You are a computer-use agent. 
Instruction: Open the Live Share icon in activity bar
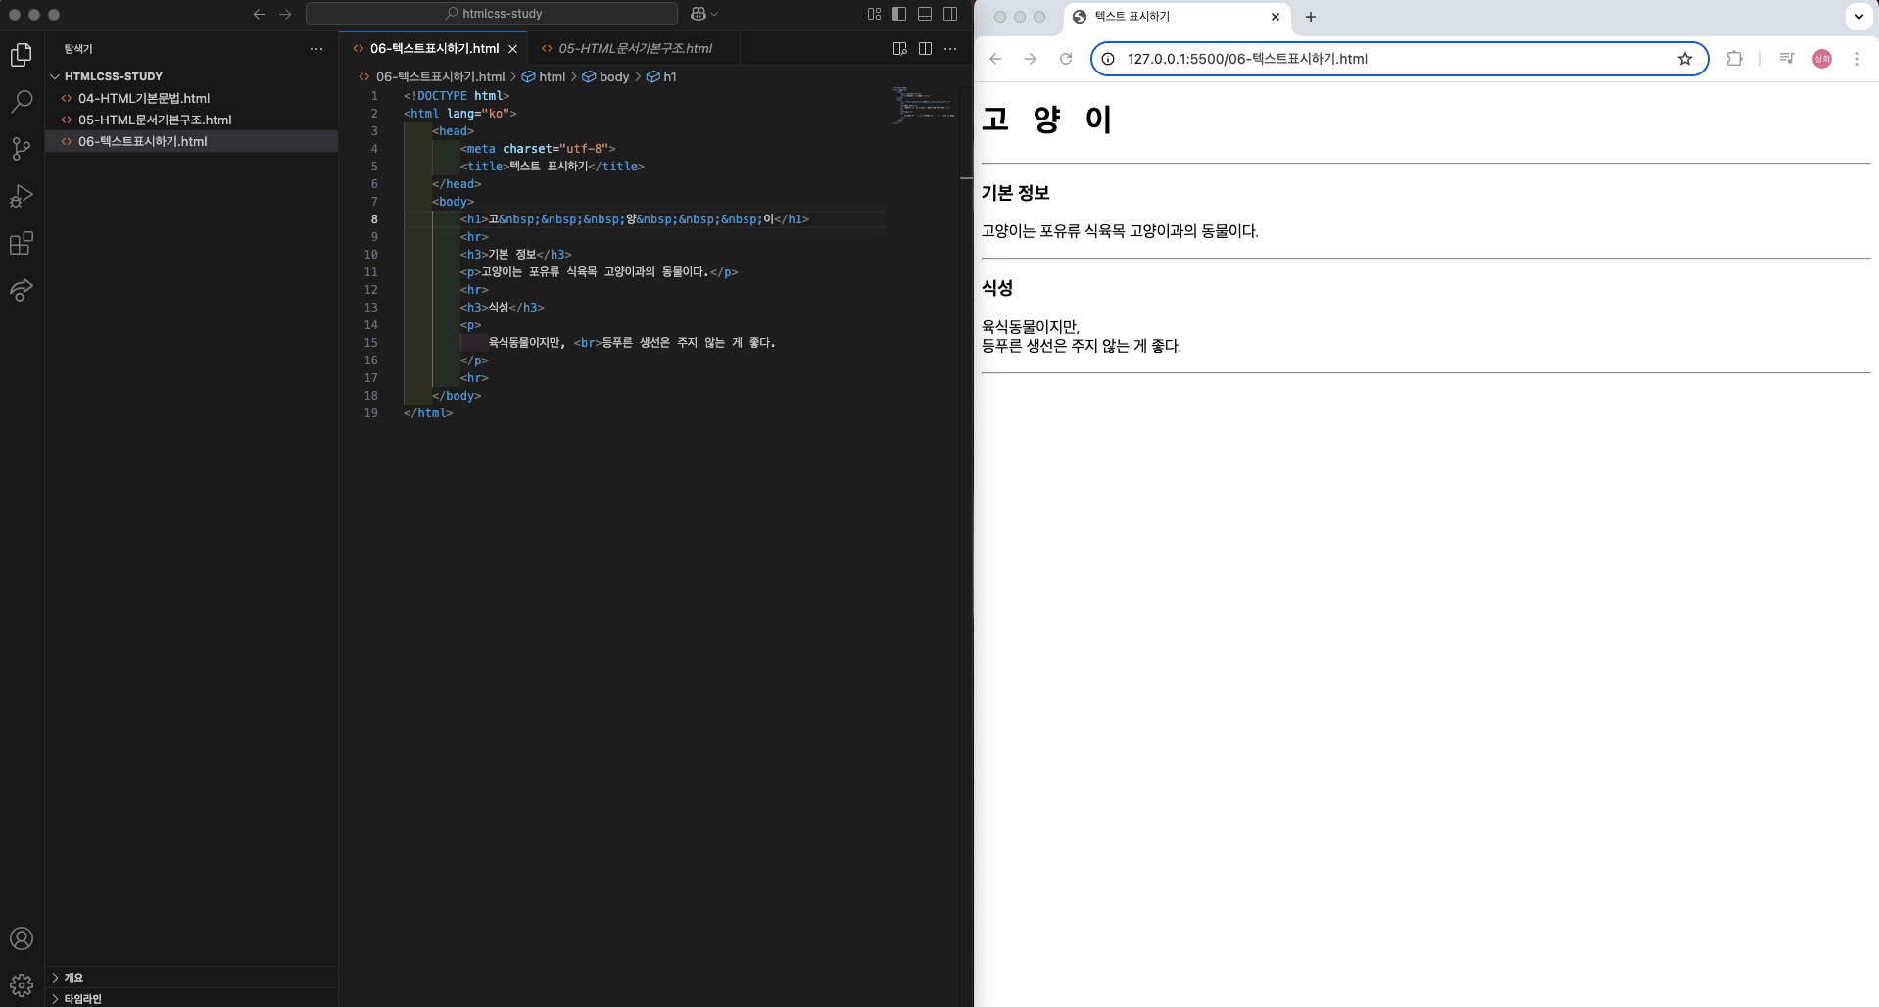[22, 290]
